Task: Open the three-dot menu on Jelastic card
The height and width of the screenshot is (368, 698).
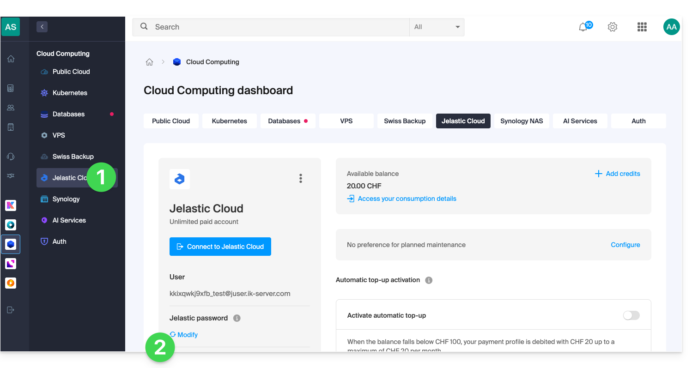Action: 301,178
